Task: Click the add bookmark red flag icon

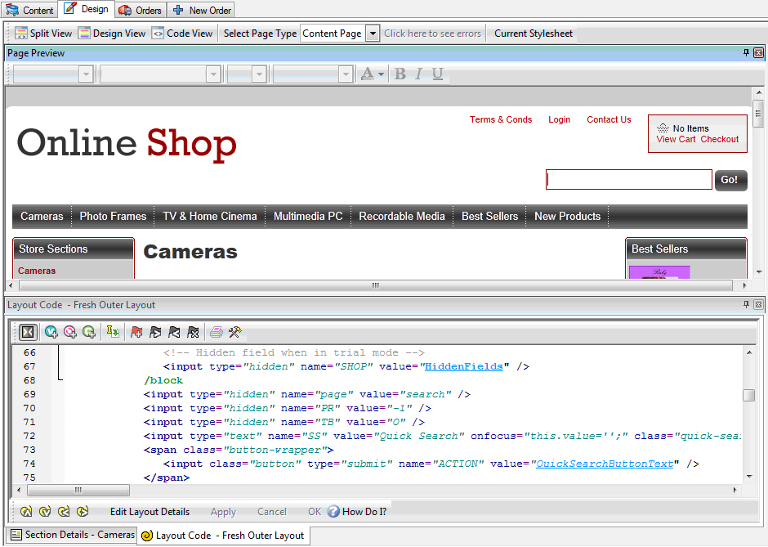Action: click(136, 332)
